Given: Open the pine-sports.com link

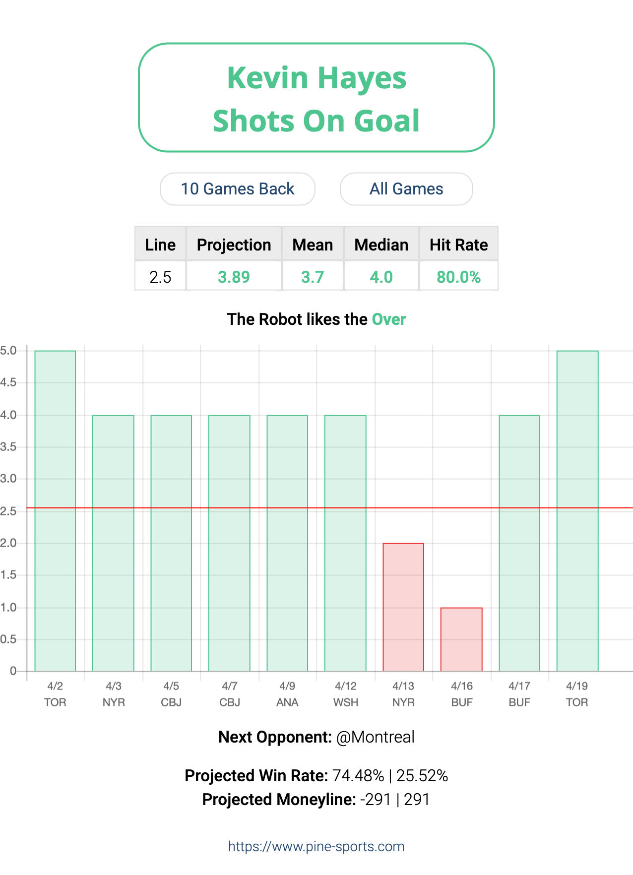Looking at the screenshot, I should click(x=316, y=846).
